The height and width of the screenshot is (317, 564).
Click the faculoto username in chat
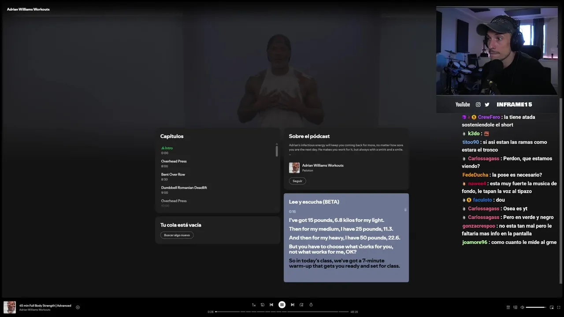tap(482, 200)
